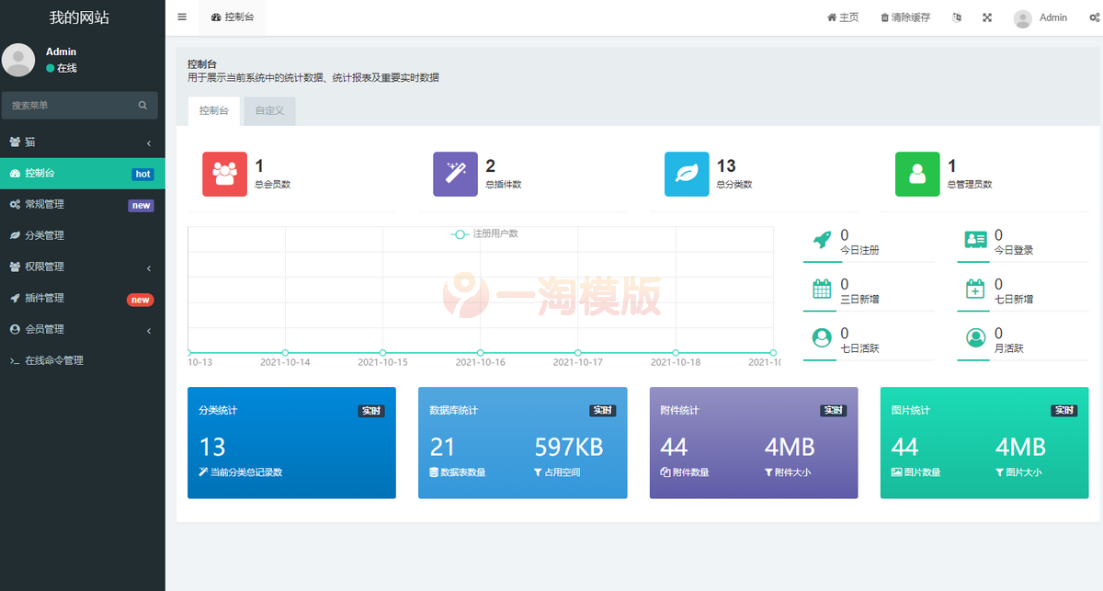The image size is (1103, 591).
Task: Select 控制台 in the top navigation bar
Action: (x=232, y=17)
